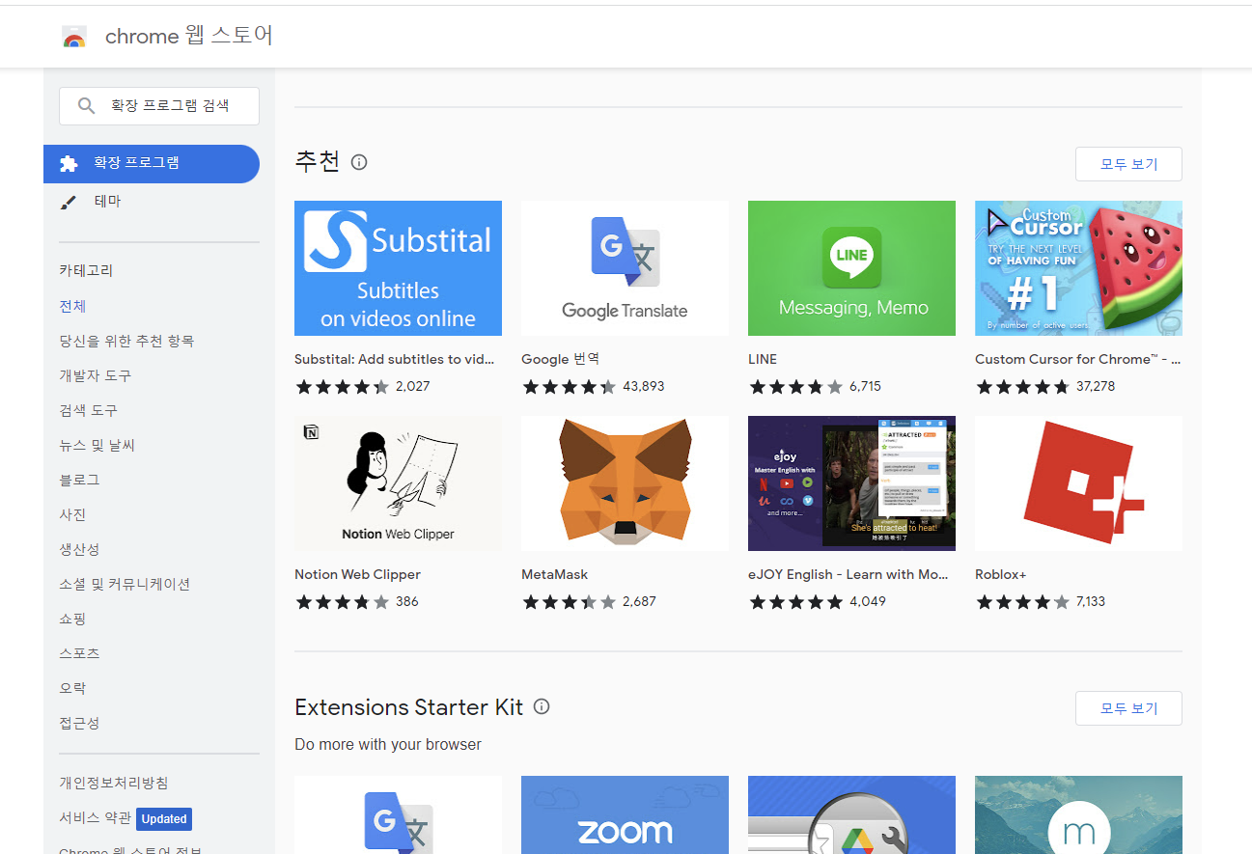The image size is (1252, 854).
Task: Open the Custom Cursor watermelon thumbnail
Action: (x=1078, y=268)
